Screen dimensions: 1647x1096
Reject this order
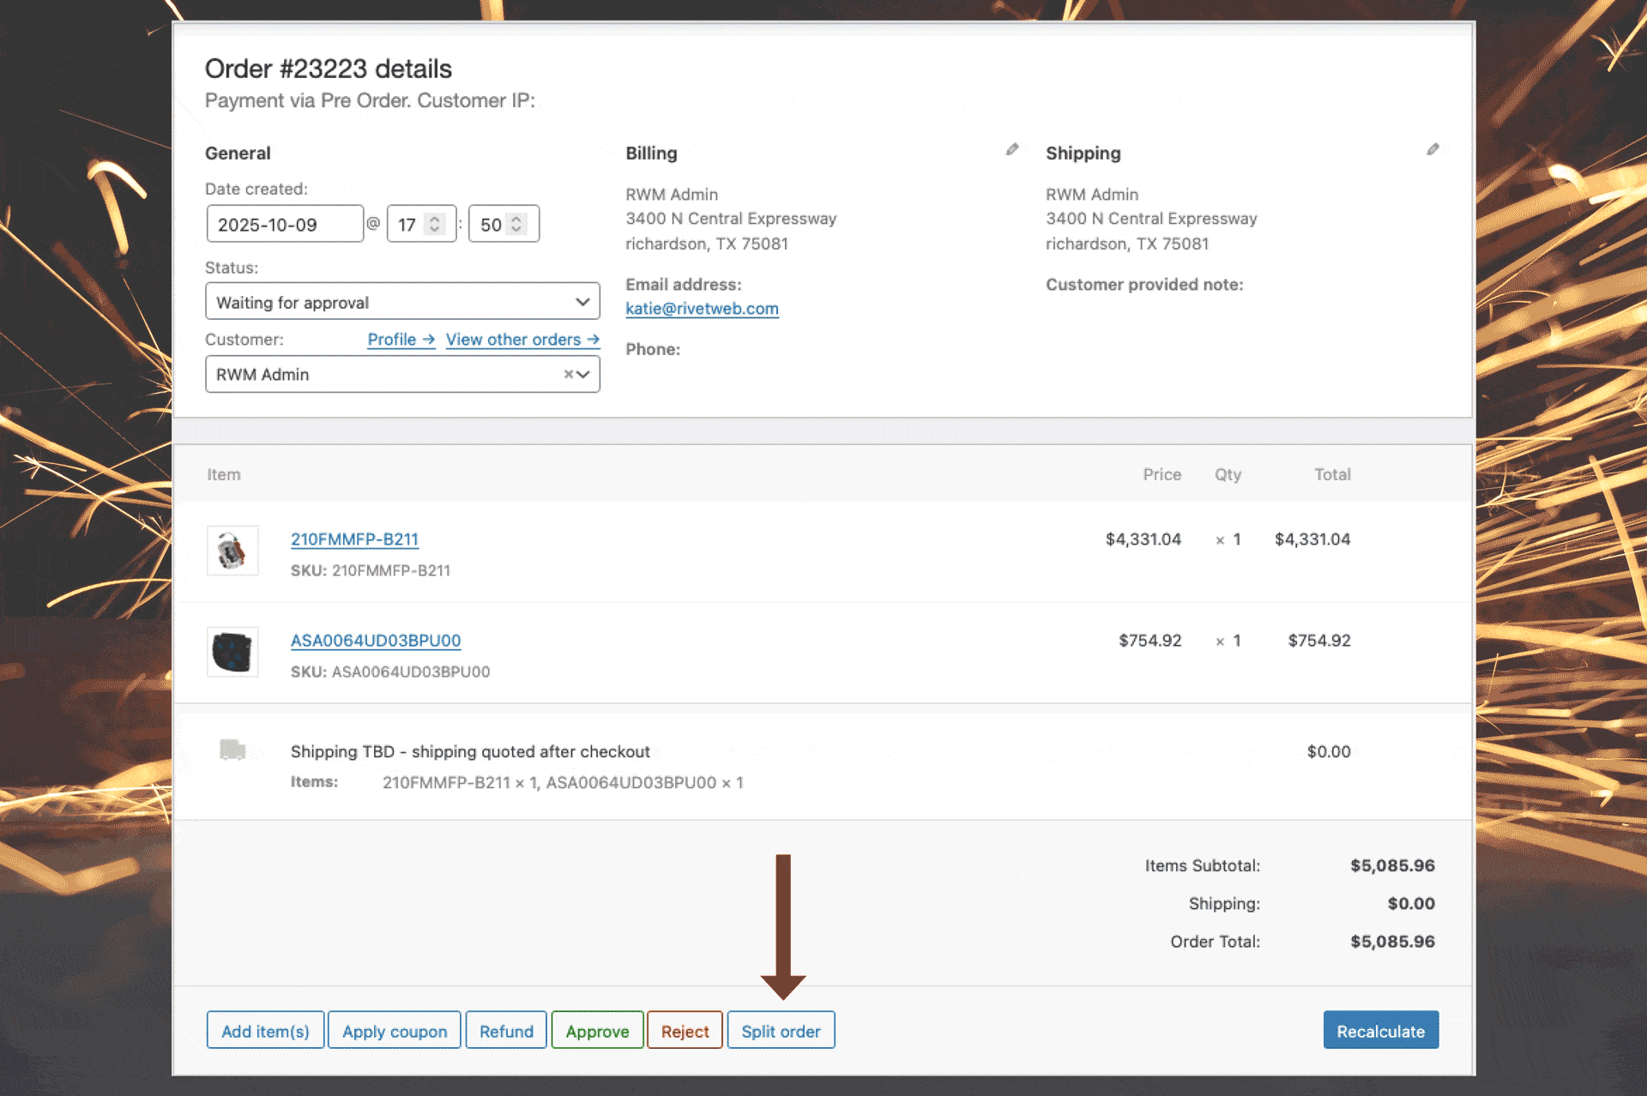pos(685,1031)
